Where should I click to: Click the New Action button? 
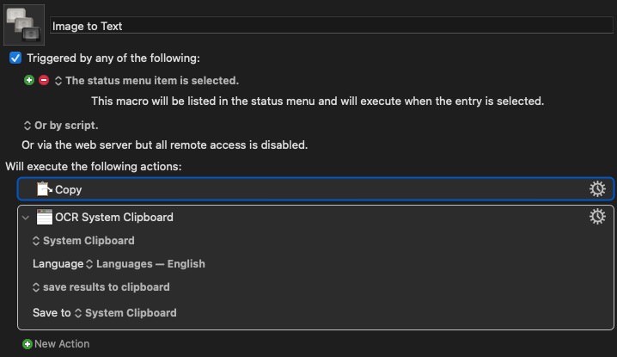[56, 344]
